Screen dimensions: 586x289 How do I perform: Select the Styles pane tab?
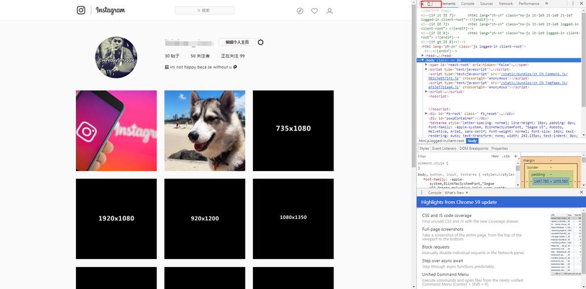pyautogui.click(x=424, y=149)
